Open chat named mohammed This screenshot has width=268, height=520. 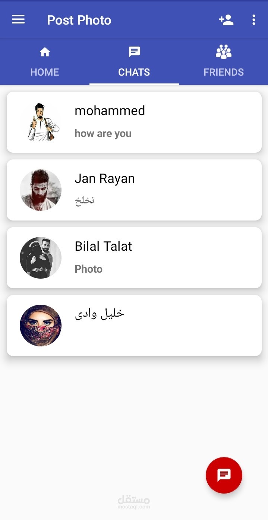click(110, 111)
